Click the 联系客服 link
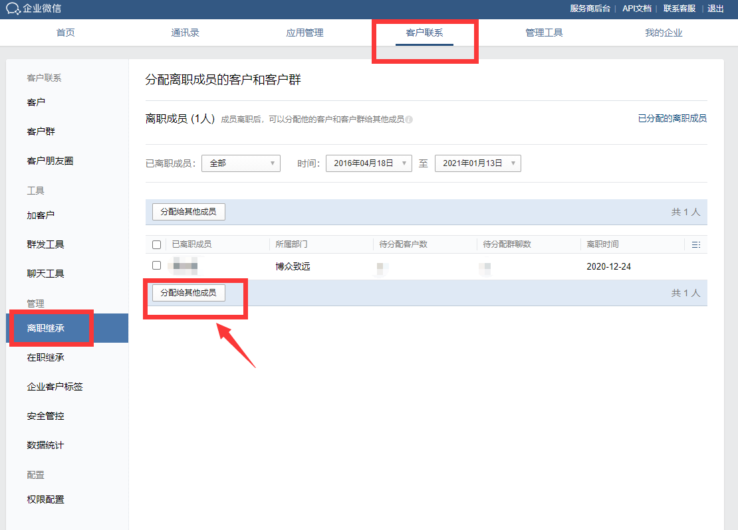 click(679, 9)
